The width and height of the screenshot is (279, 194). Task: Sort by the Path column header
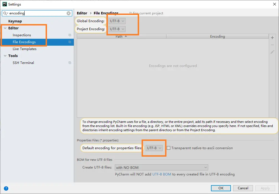tap(122, 37)
